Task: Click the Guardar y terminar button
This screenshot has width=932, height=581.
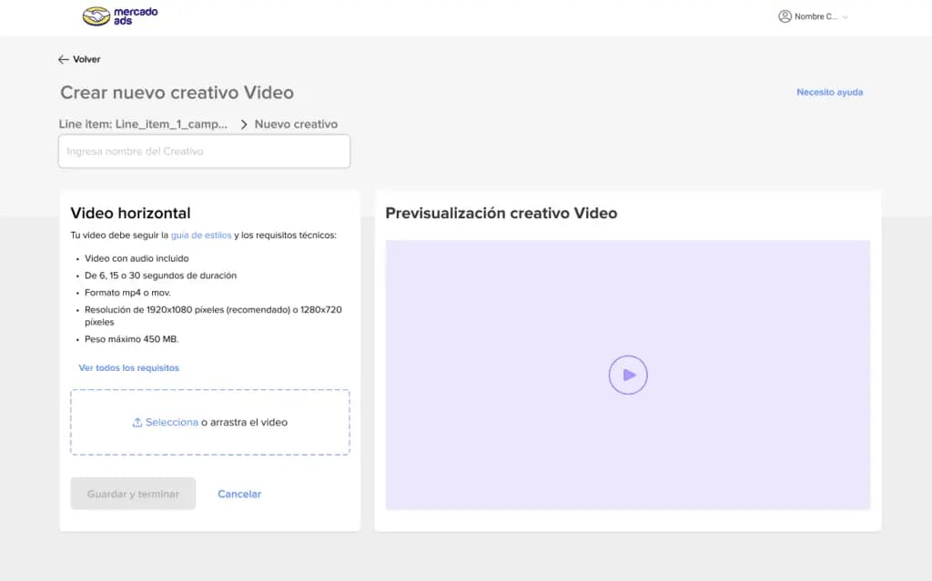Action: (133, 494)
